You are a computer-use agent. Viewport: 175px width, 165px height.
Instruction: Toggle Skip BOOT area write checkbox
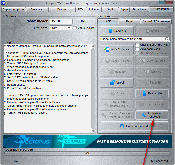point(137,53)
